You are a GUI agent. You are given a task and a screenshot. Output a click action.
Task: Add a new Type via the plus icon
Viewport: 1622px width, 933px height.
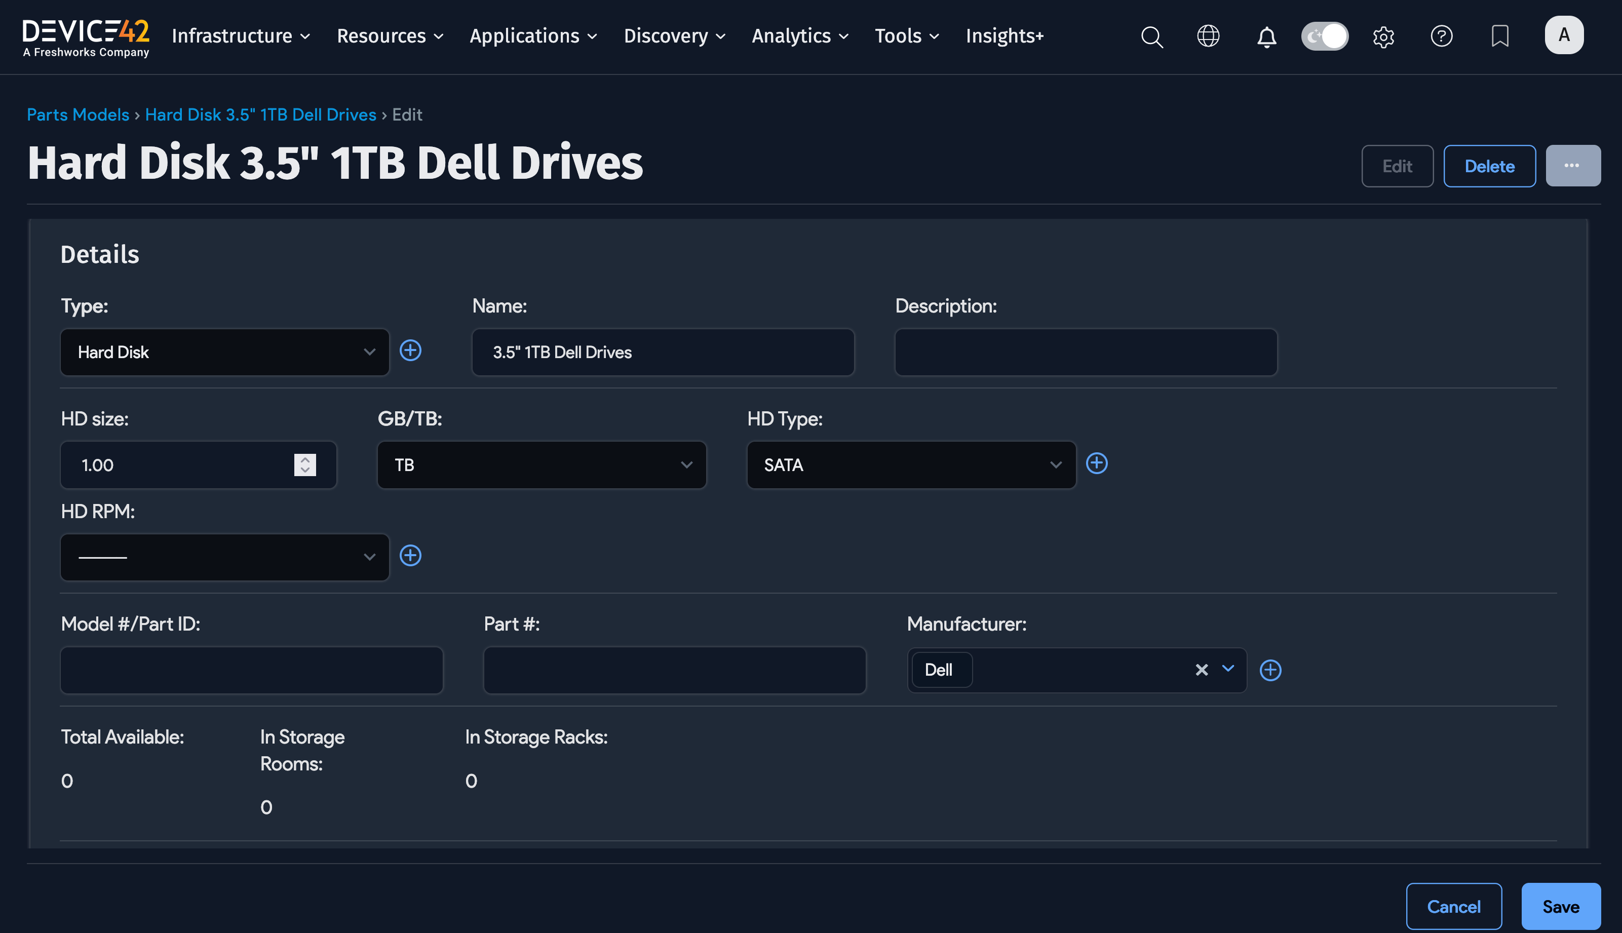[x=411, y=351]
